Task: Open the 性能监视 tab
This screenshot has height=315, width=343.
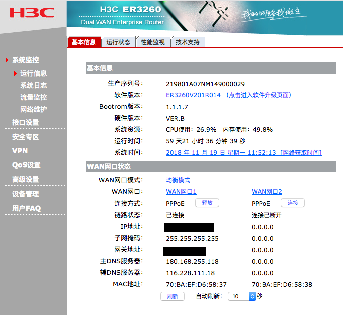Action: [x=153, y=42]
